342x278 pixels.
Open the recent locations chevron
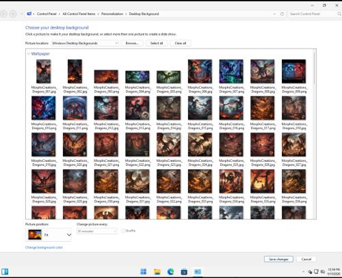pyautogui.click(x=21, y=14)
